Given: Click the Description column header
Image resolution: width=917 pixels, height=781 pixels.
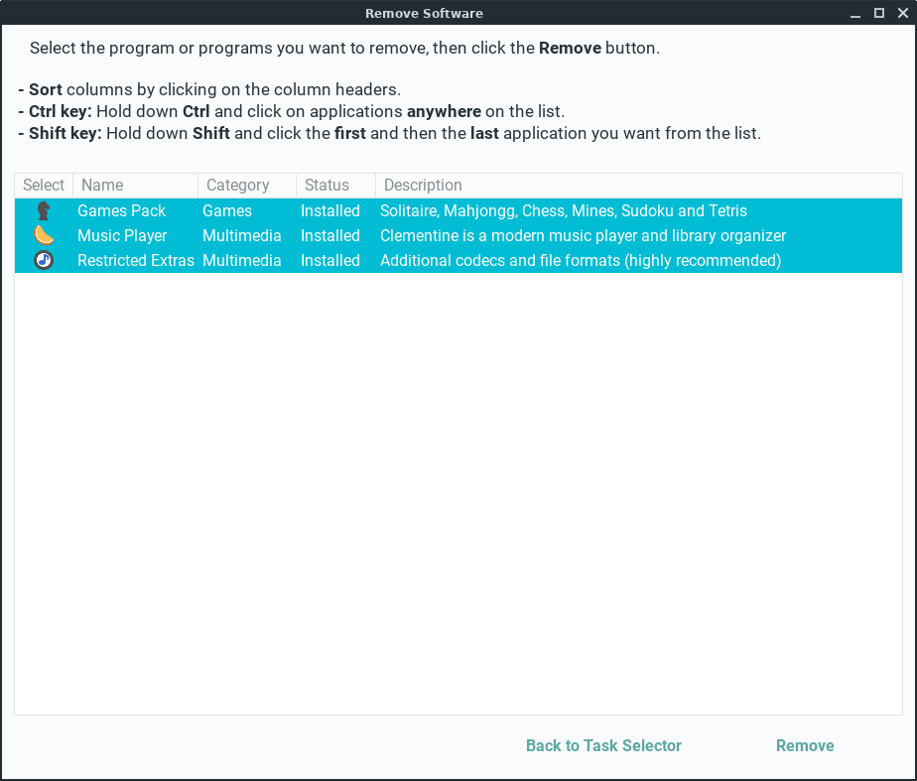Looking at the screenshot, I should pos(423,186).
